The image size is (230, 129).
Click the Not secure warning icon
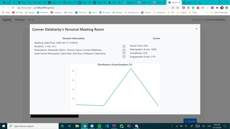(x=19, y=8)
